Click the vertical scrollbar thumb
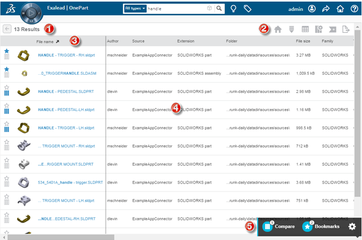The height and width of the screenshot is (240, 362). coord(357,113)
